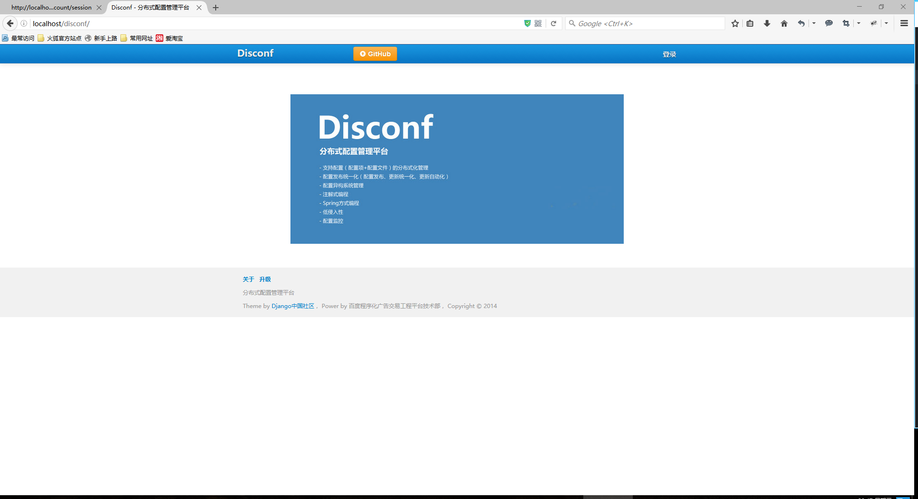Image resolution: width=918 pixels, height=499 pixels.
Task: Expand dropdown next to plug extension icon
Action: click(886, 23)
